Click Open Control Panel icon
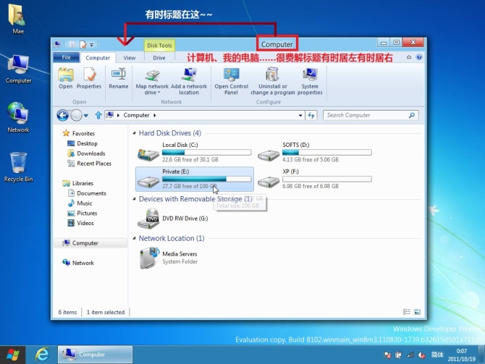This screenshot has height=364, width=485. (x=232, y=75)
